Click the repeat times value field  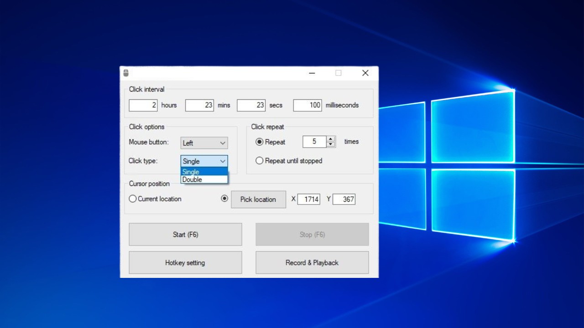click(x=314, y=142)
